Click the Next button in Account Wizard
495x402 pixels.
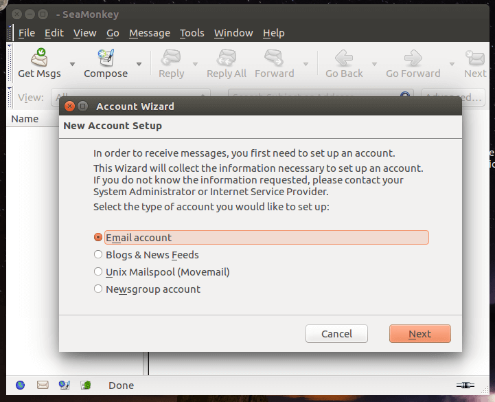click(x=419, y=334)
